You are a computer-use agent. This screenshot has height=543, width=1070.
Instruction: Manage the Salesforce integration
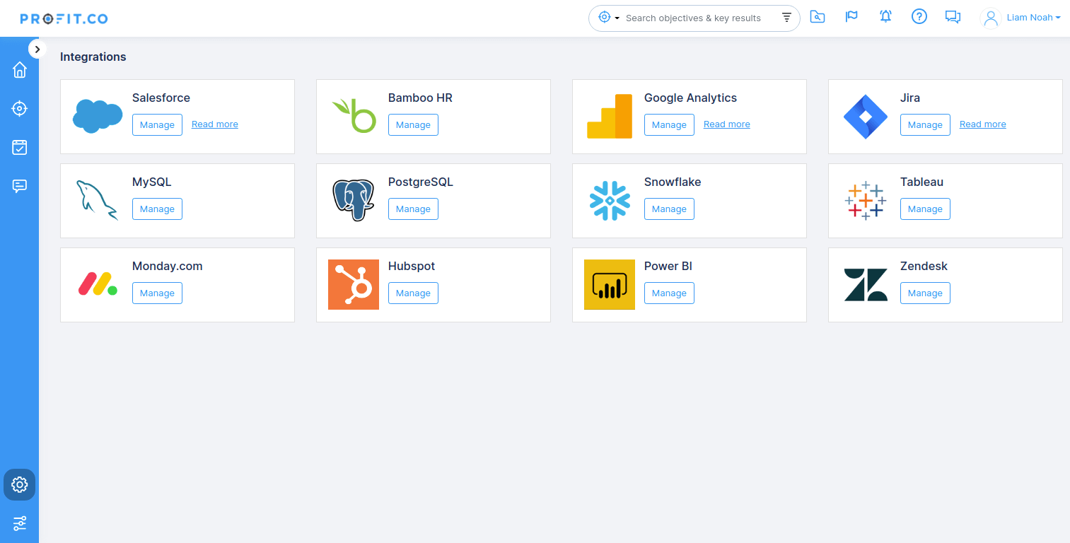point(157,124)
